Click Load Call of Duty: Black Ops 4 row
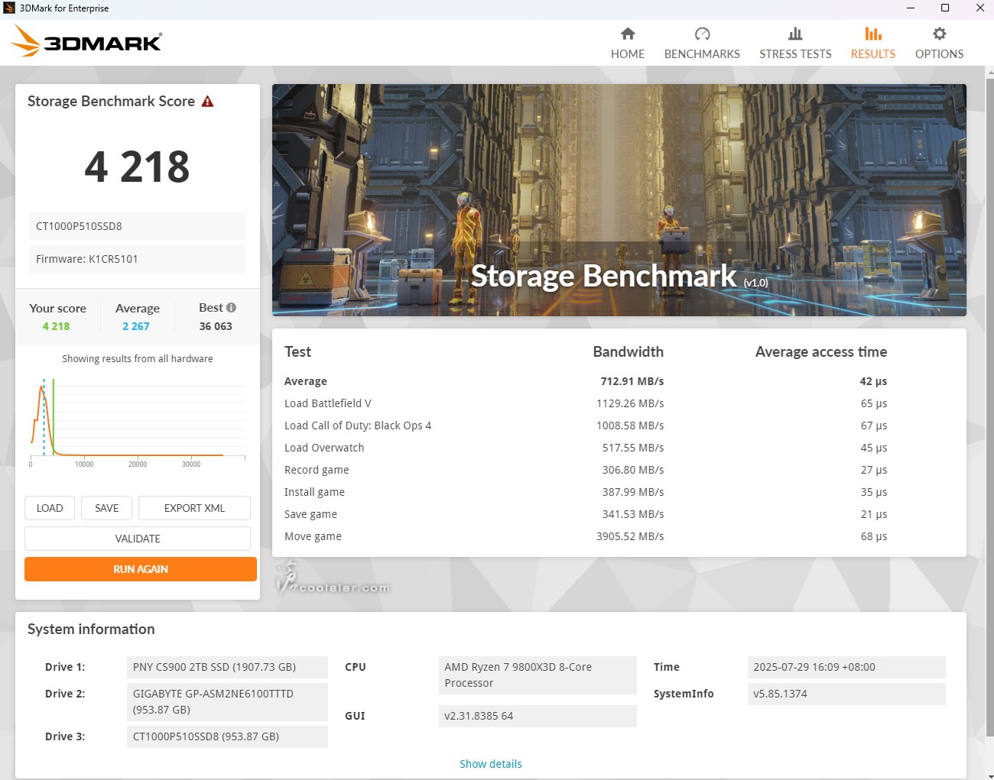Viewport: 994px width, 780px height. click(x=586, y=426)
